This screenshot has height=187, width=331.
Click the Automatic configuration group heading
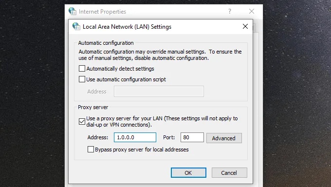(x=106, y=43)
